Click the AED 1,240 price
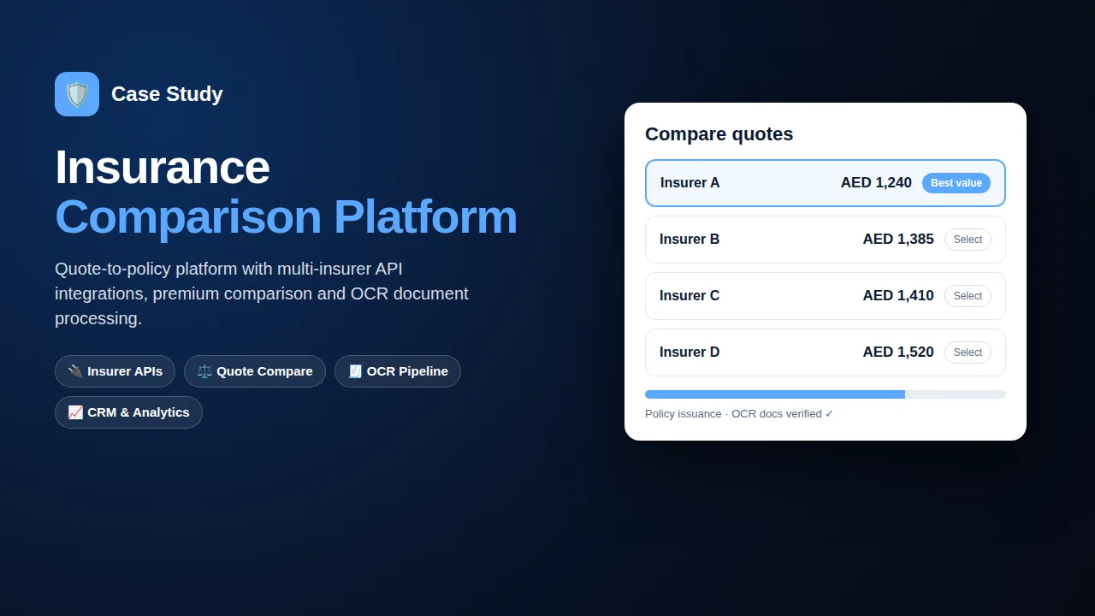This screenshot has height=616, width=1095. coord(876,183)
